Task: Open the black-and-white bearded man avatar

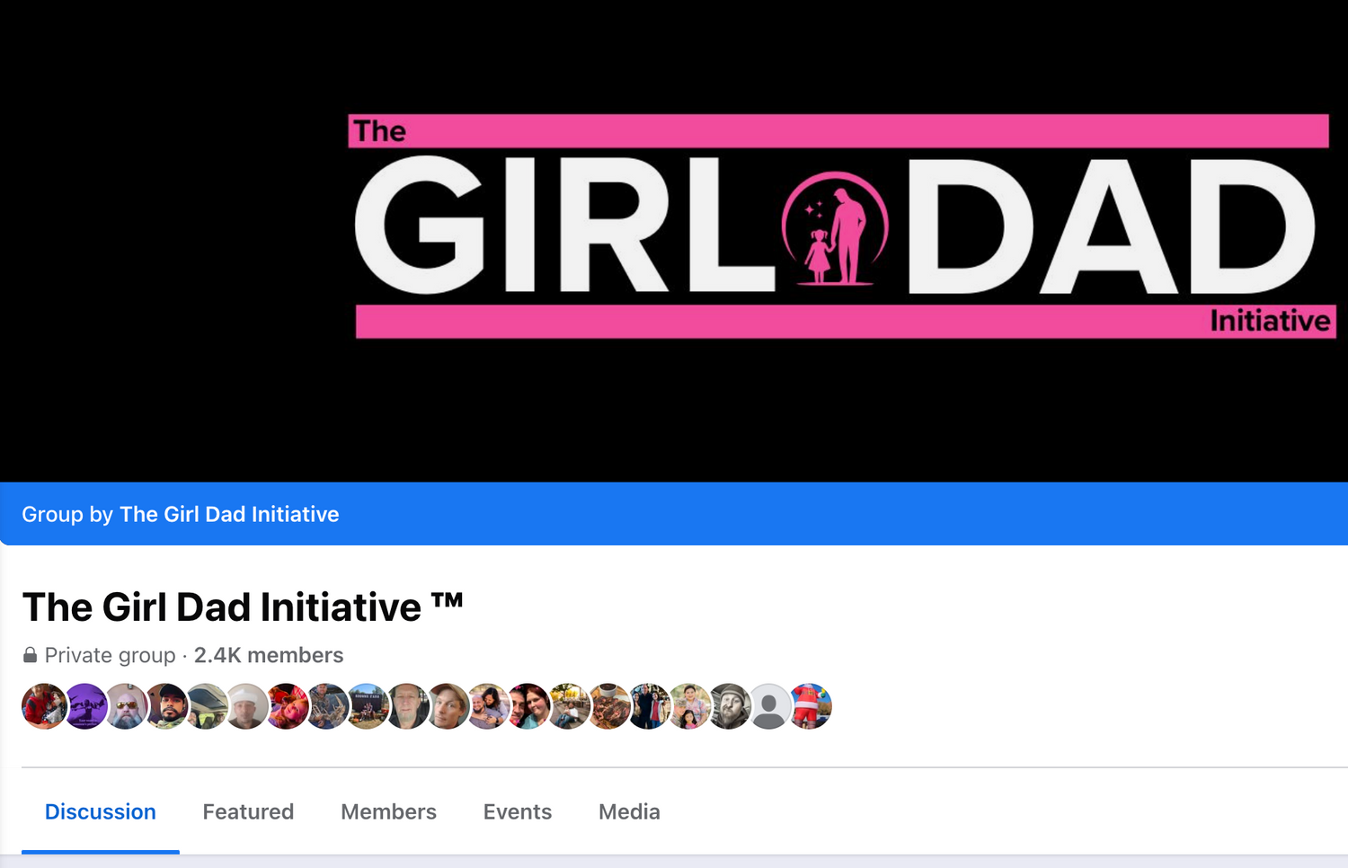Action: coord(729,706)
